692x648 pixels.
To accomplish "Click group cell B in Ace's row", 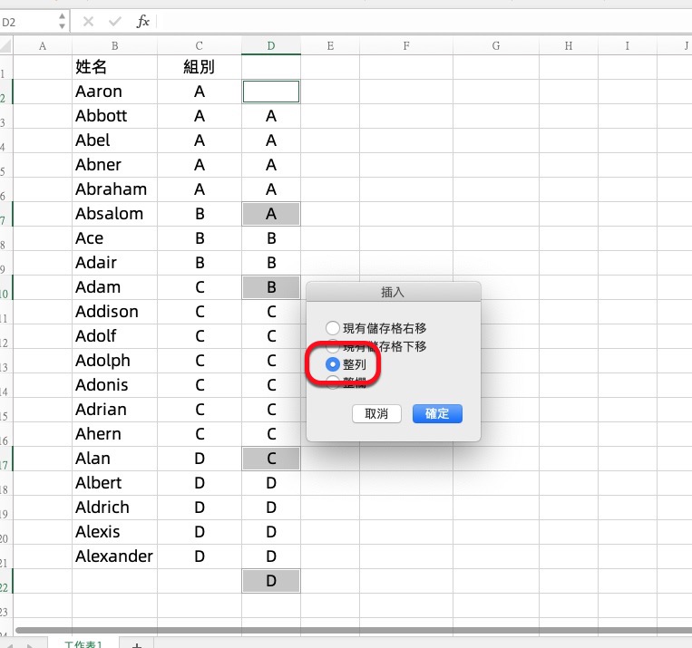I will click(x=199, y=238).
